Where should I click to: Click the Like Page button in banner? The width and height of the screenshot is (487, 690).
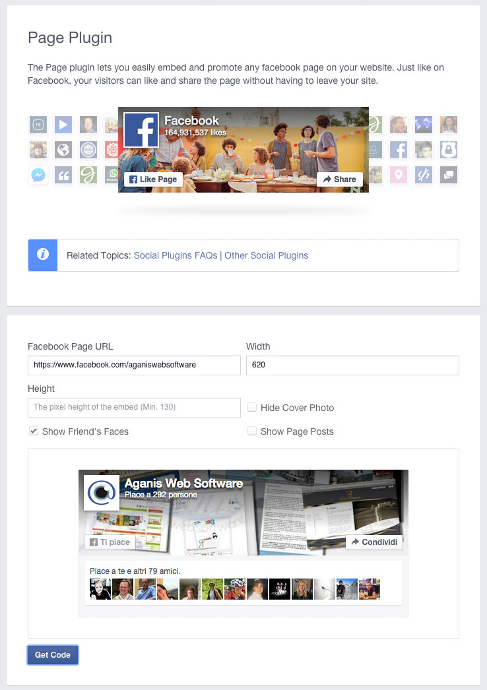(153, 179)
